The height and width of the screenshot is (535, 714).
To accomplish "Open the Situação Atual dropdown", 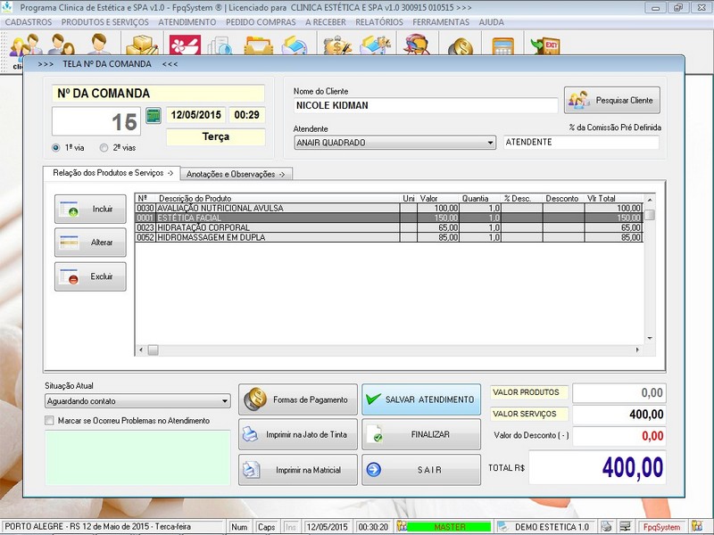I will pyautogui.click(x=225, y=401).
